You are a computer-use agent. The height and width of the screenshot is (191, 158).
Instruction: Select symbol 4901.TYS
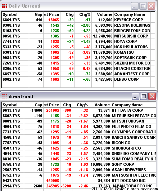point(11,126)
